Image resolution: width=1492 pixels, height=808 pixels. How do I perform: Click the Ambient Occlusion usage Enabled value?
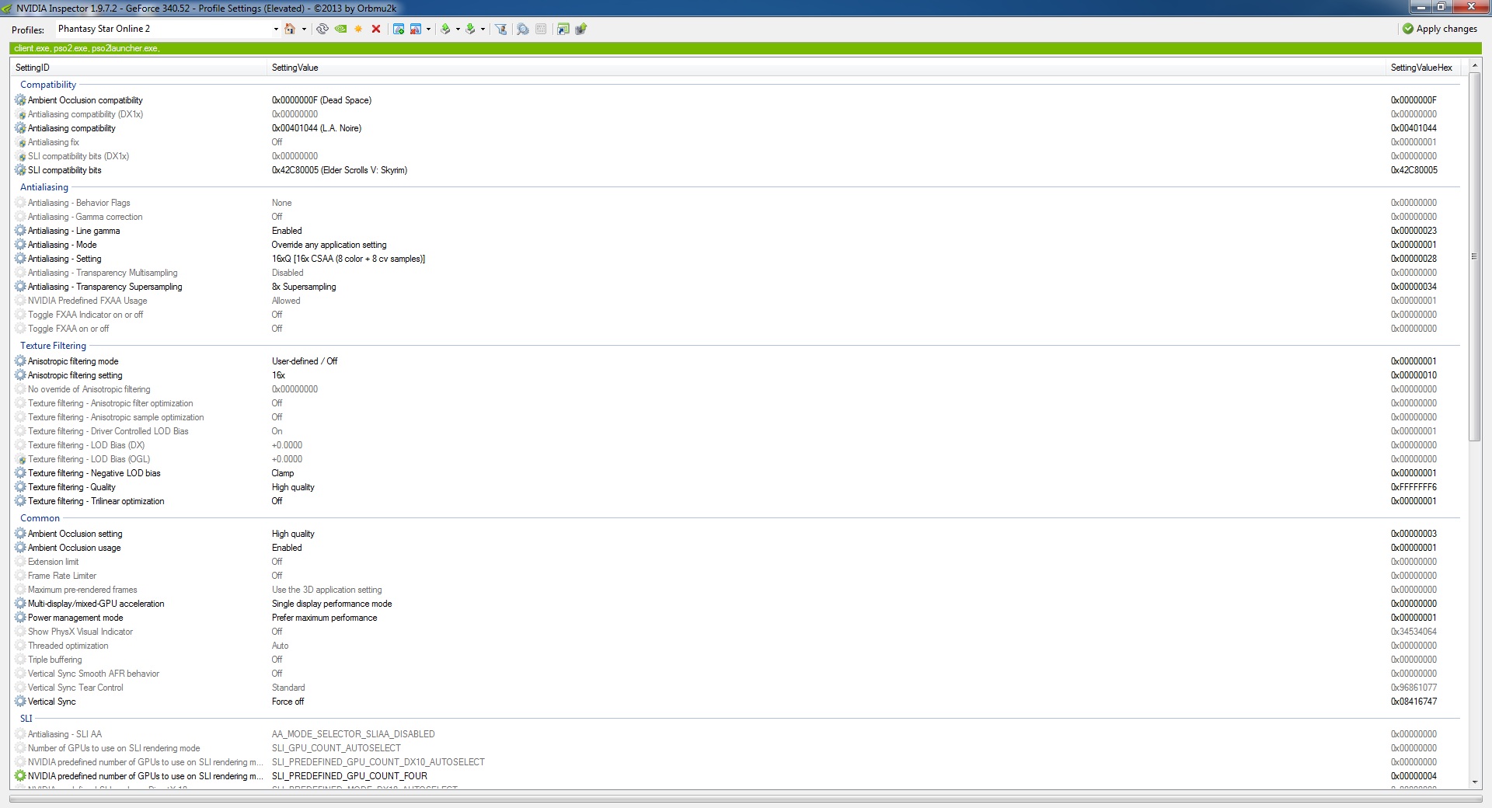[x=287, y=548]
